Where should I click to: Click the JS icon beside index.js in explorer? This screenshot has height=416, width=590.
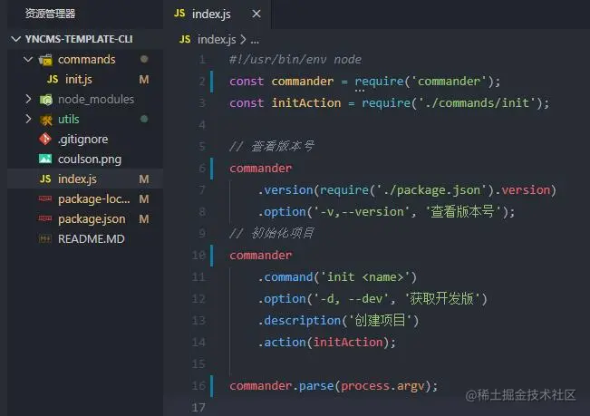(45, 179)
